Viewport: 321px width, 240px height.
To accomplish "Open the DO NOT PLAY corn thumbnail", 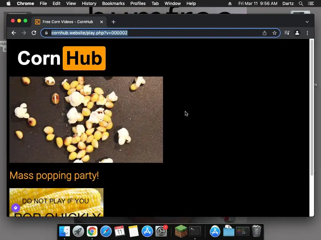I will click(x=56, y=202).
